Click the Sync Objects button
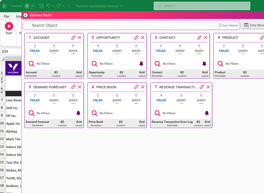Image resolution: width=264 pixels, height=193 pixels. (x=228, y=25)
